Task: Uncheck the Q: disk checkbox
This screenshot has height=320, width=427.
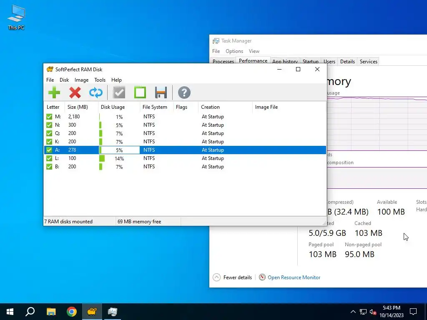Action: coord(49,133)
